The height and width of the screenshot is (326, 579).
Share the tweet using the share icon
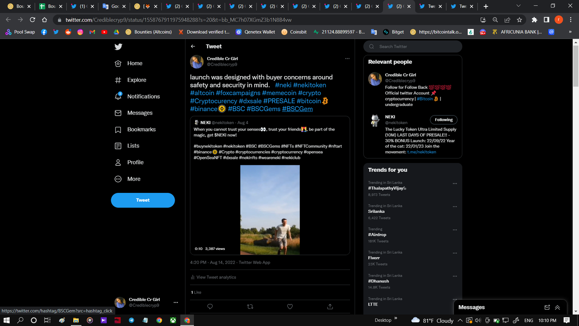coord(330,307)
